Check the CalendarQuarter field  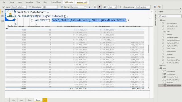click(163, 23)
